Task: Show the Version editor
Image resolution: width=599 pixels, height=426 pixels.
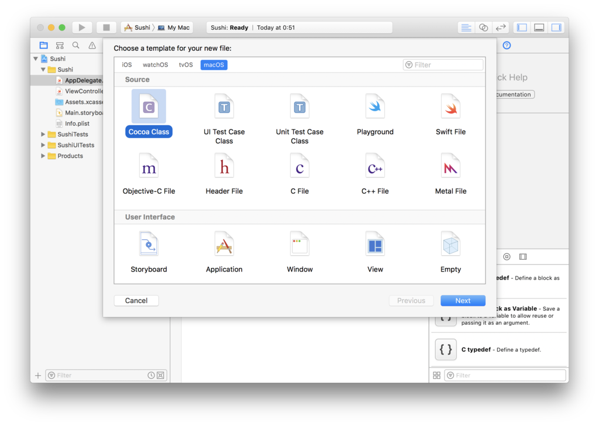Action: tap(501, 28)
